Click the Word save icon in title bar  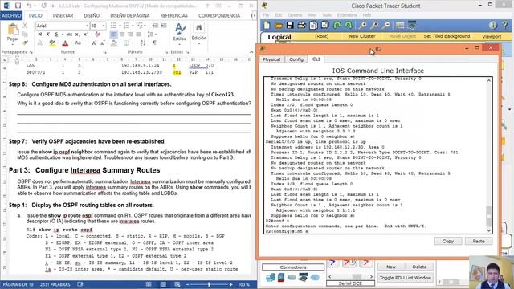[18, 6]
